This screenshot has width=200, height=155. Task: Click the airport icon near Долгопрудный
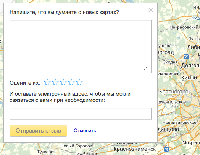[x=186, y=57]
